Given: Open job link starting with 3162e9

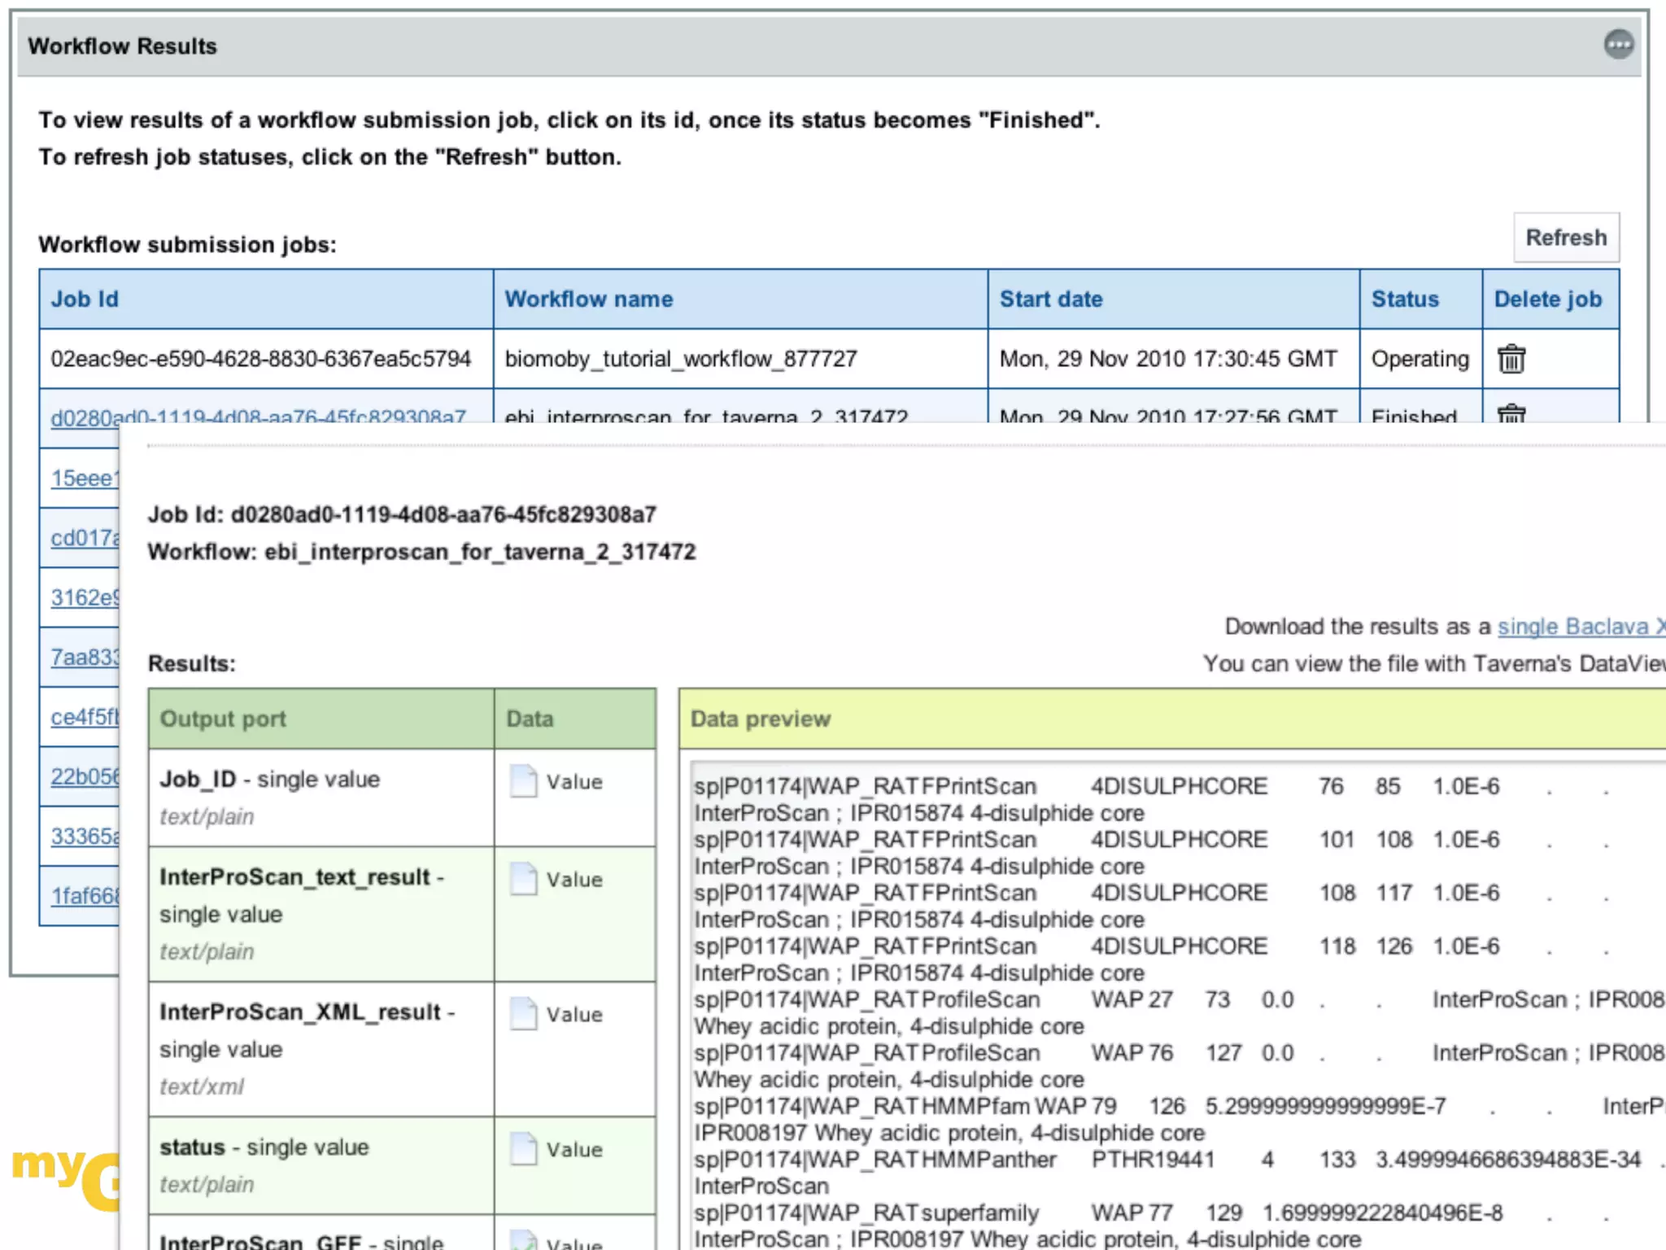Looking at the screenshot, I should pyautogui.click(x=84, y=597).
